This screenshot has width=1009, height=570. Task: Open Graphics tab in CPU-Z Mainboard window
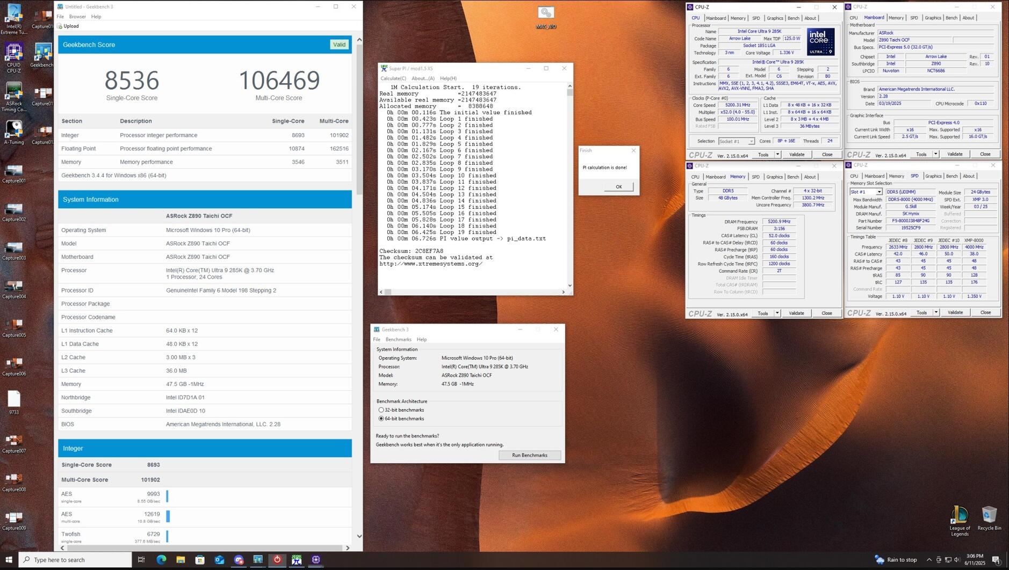click(933, 18)
